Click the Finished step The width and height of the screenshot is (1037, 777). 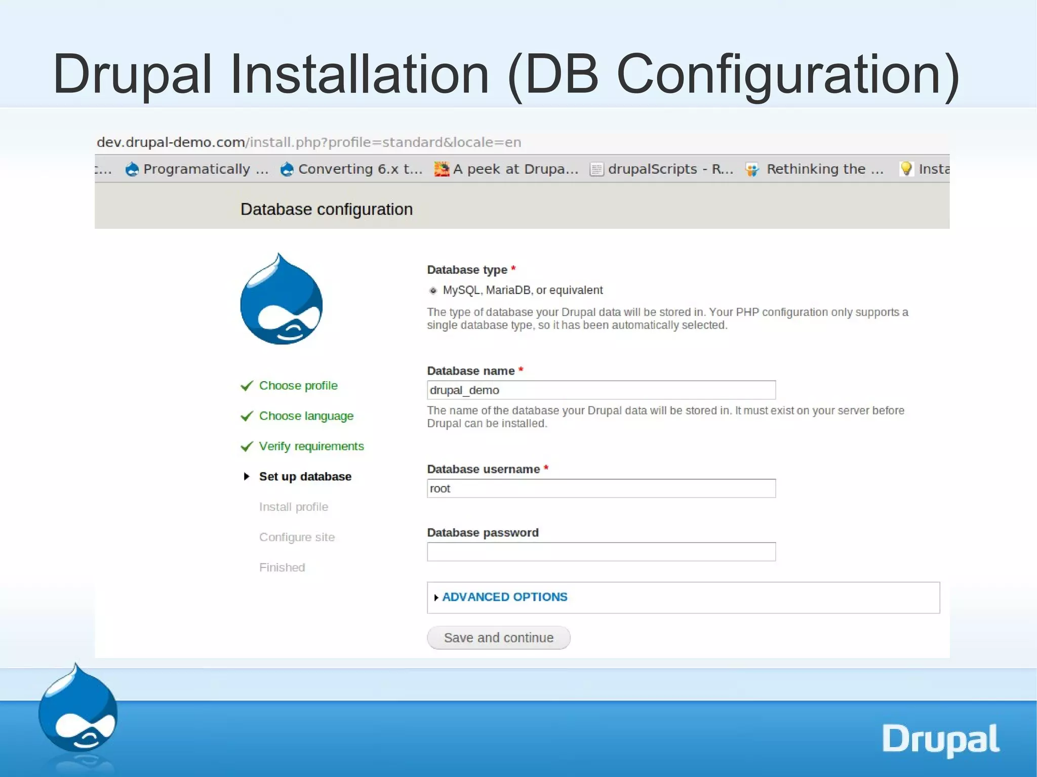(x=282, y=567)
